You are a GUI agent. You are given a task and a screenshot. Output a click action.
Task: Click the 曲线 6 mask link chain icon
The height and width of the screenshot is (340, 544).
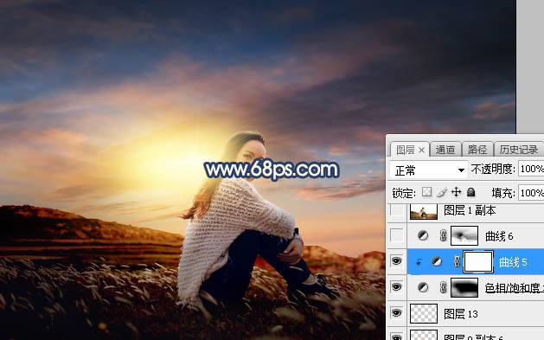(443, 236)
